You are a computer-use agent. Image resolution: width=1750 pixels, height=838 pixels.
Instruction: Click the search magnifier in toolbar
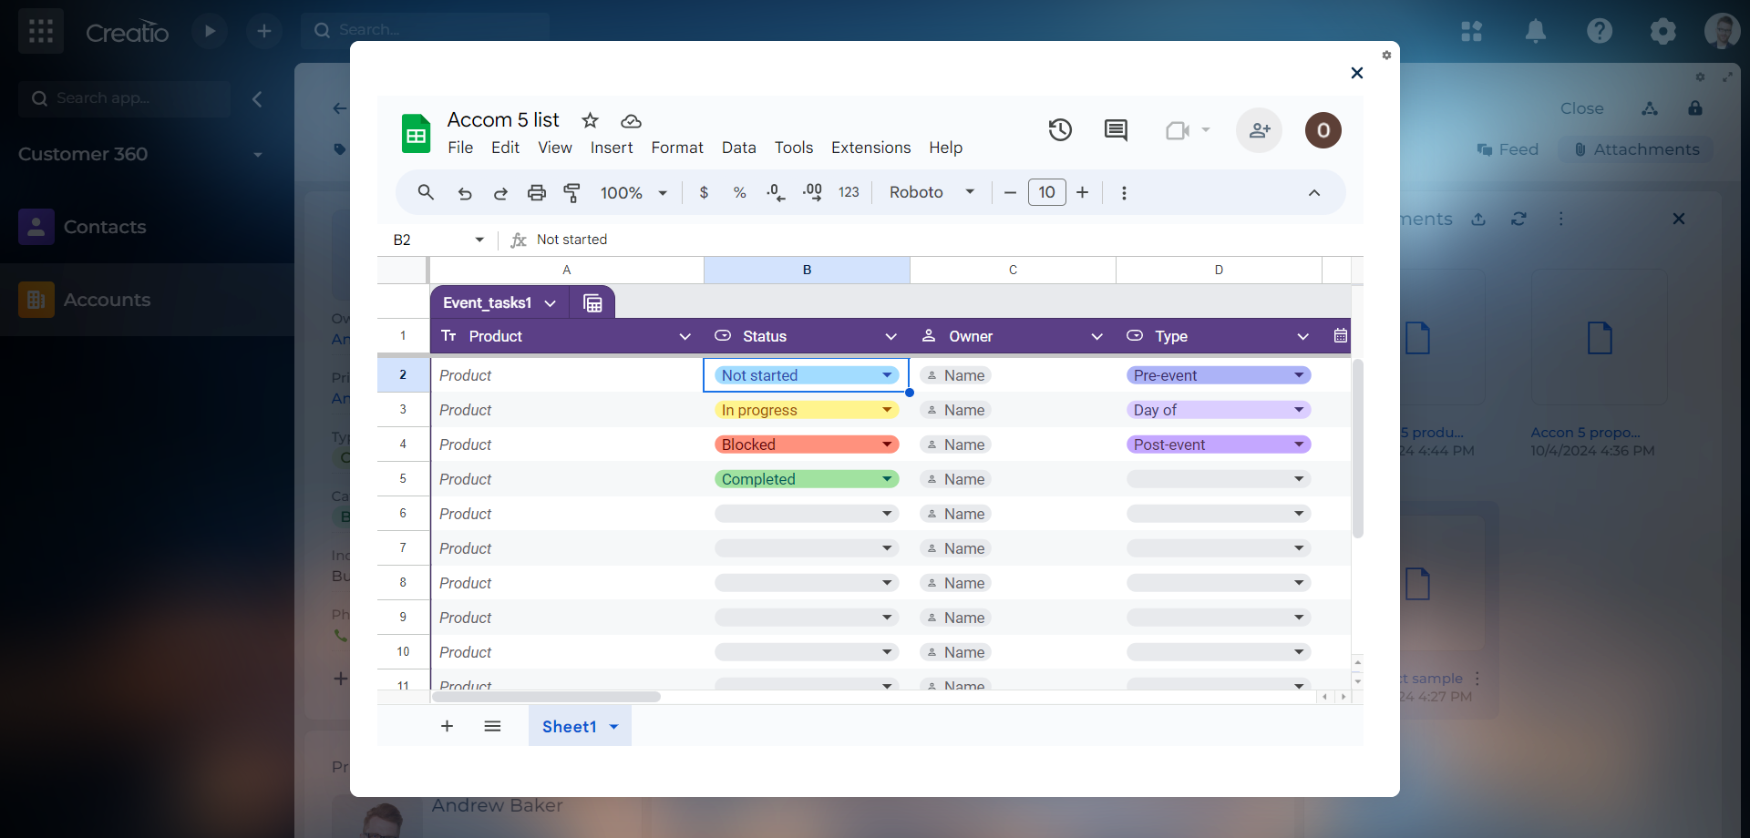[426, 193]
